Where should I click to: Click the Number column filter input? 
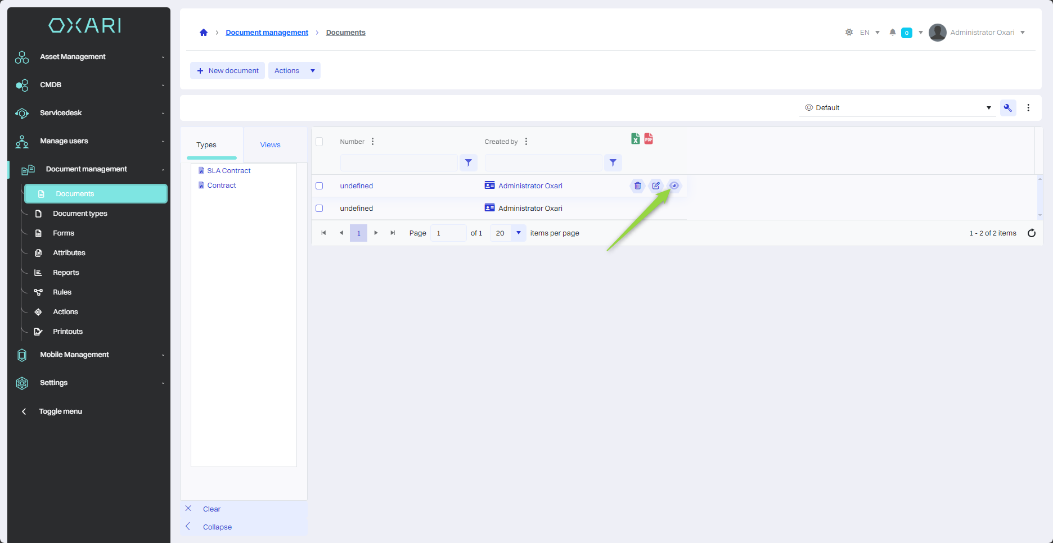[x=399, y=163]
